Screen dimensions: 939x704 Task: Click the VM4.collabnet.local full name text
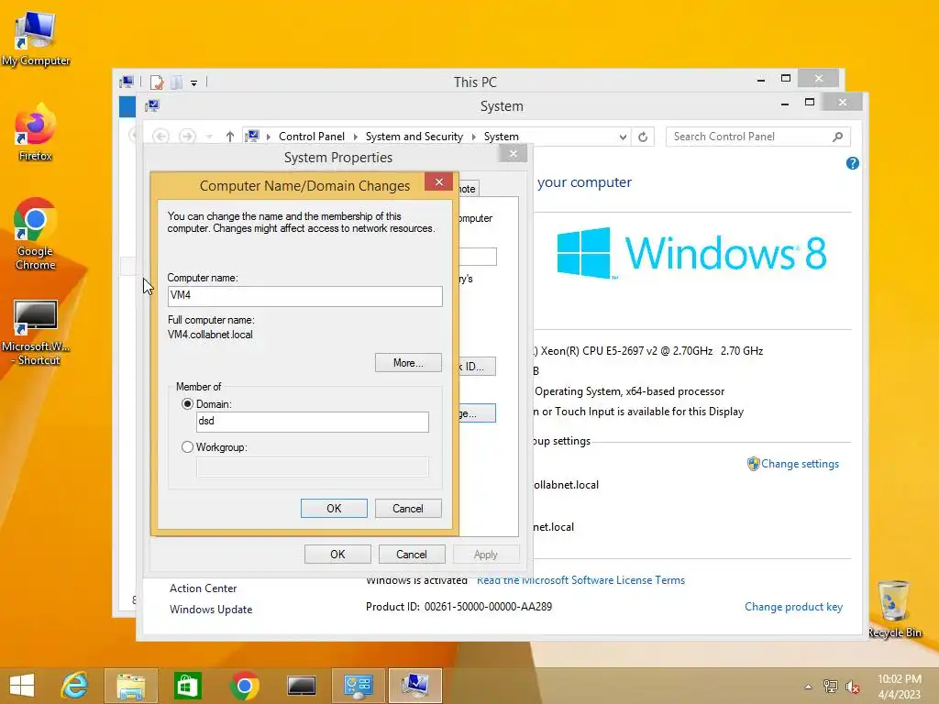point(210,334)
